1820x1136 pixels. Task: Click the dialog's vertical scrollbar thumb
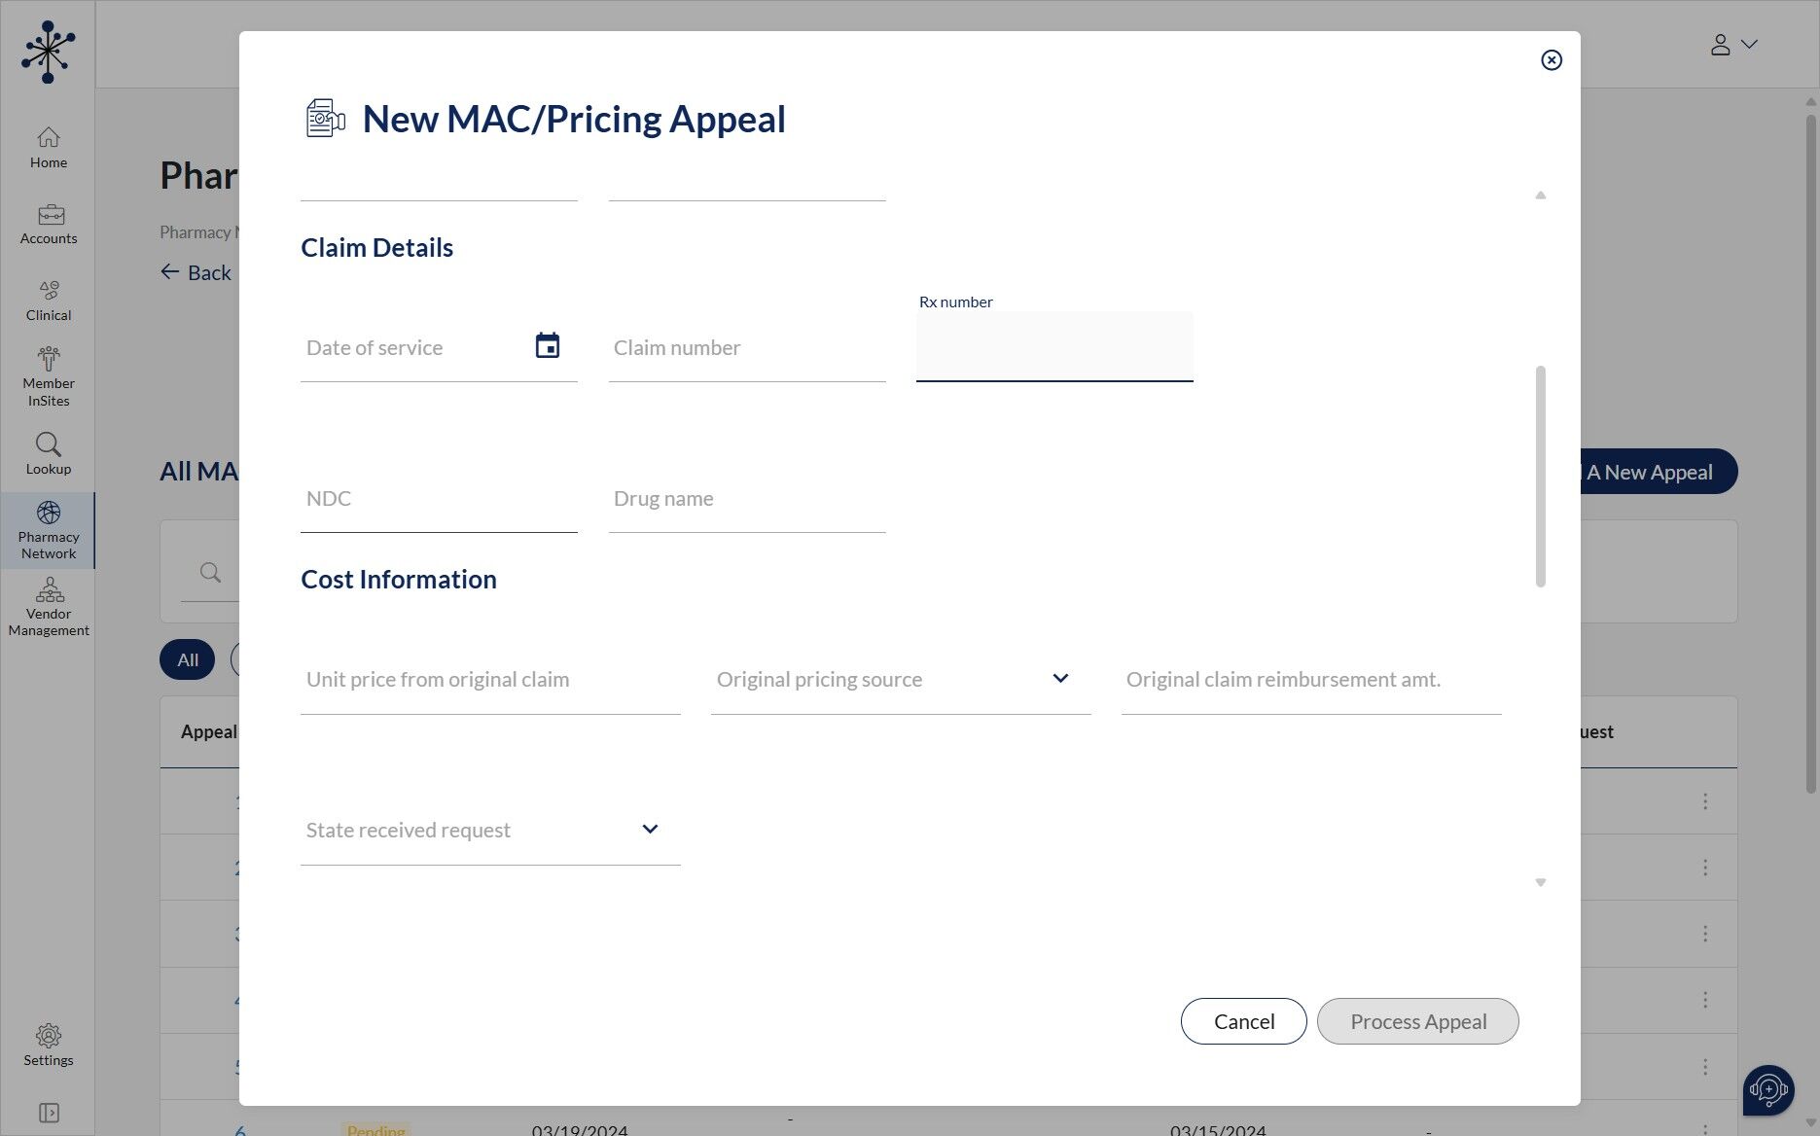coord(1540,477)
